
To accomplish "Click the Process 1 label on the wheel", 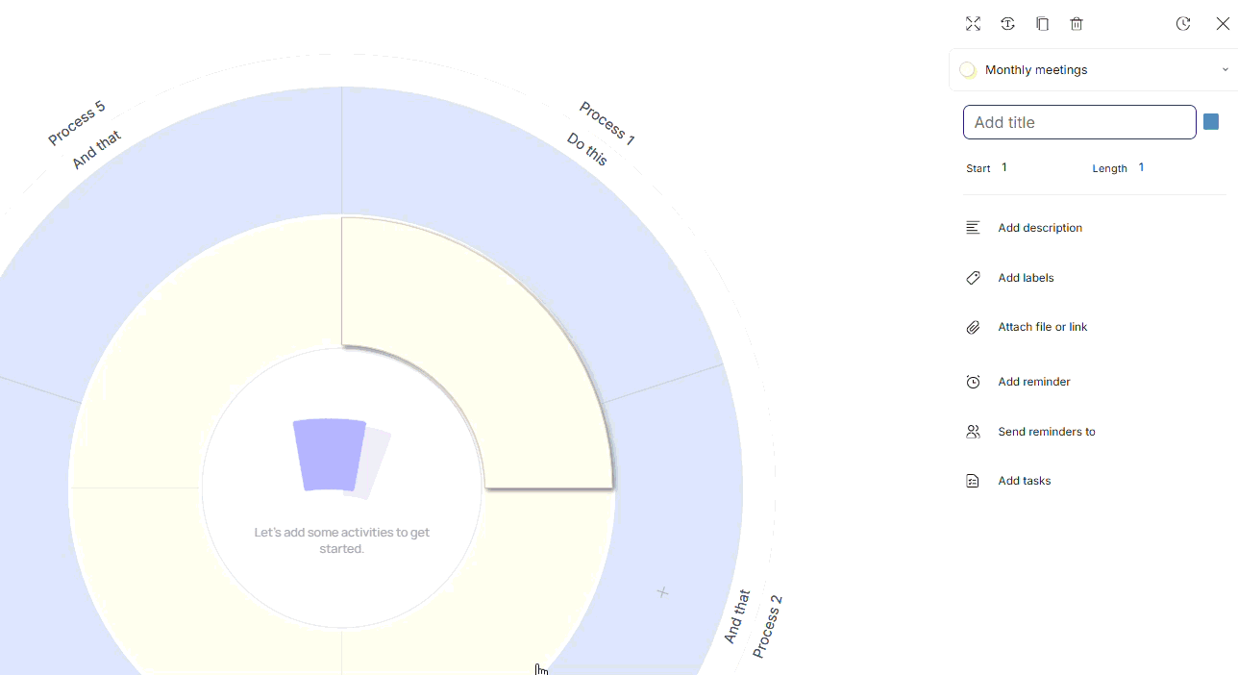I will 607,123.
